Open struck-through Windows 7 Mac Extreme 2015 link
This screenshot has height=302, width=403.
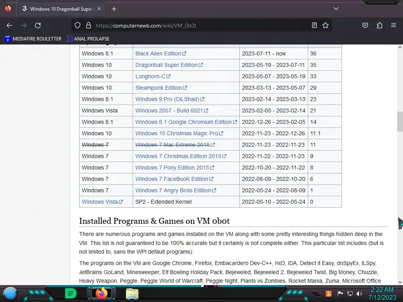click(175, 145)
